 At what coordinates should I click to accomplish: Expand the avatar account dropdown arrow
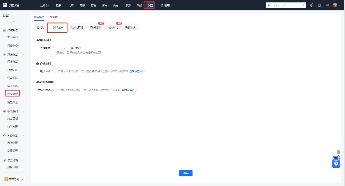click(x=339, y=5)
